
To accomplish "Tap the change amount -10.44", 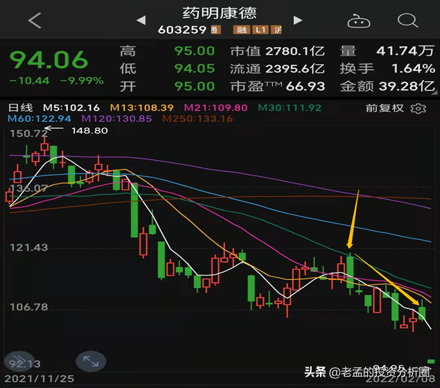I will [30, 80].
